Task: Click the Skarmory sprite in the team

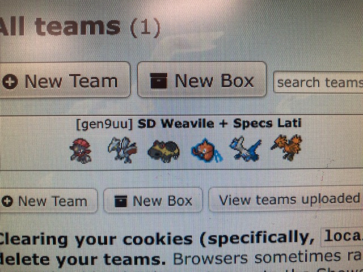Action: pyautogui.click(x=123, y=150)
